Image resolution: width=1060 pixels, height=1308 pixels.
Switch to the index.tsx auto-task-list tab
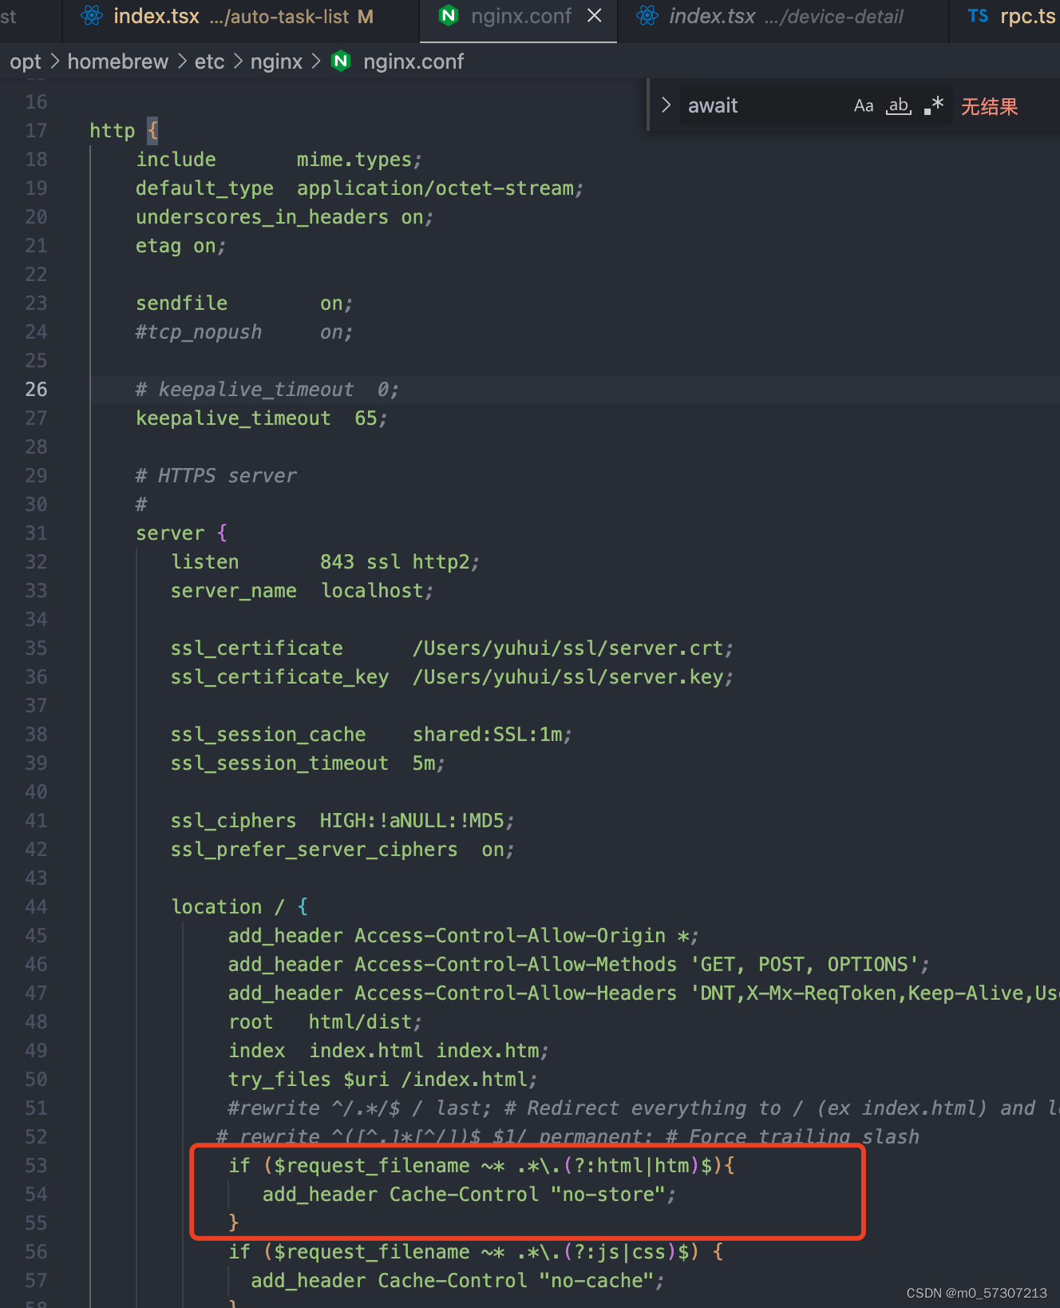241,17
